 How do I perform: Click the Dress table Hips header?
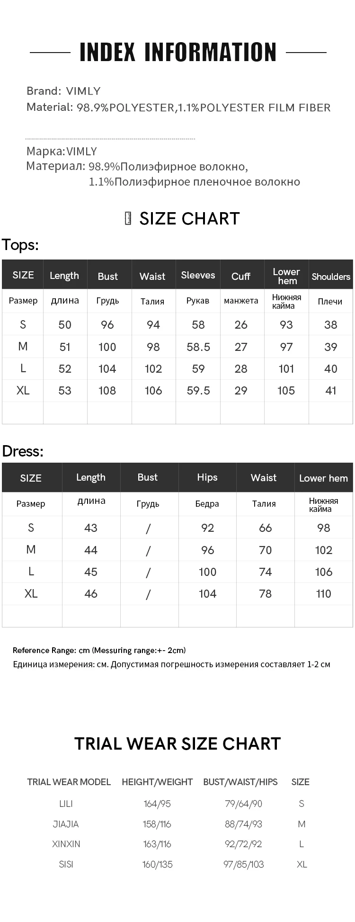[207, 477]
